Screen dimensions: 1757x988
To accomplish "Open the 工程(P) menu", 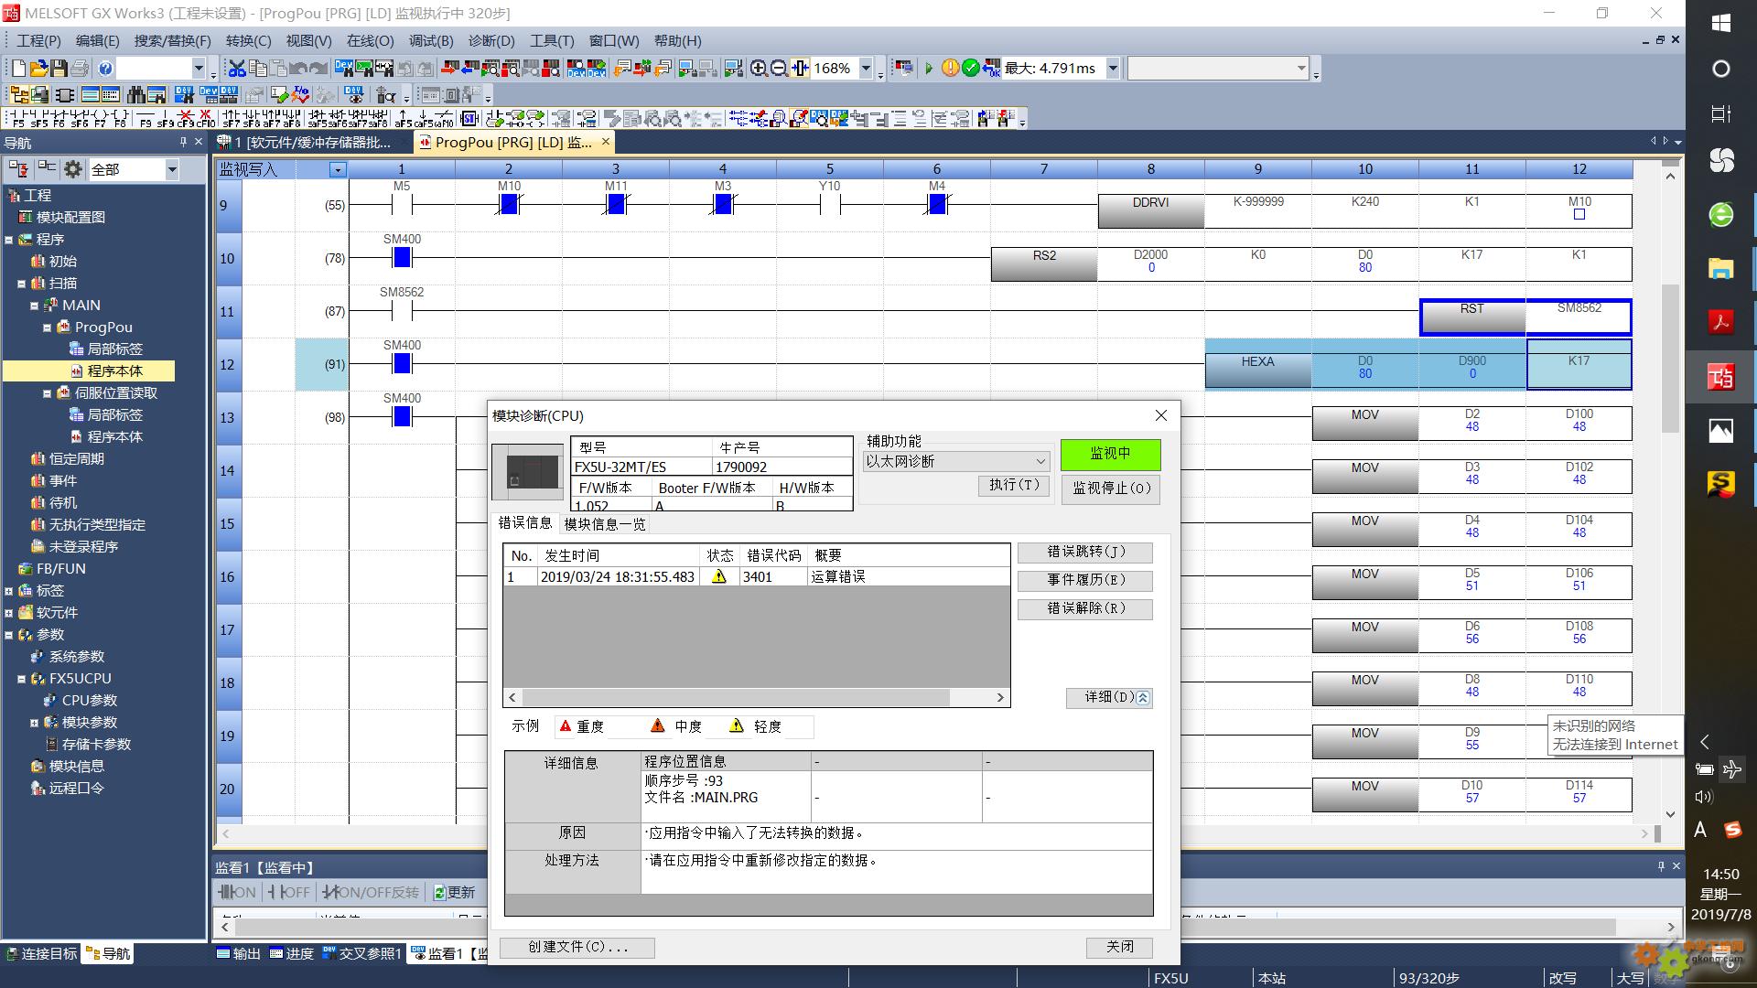I will pyautogui.click(x=39, y=41).
